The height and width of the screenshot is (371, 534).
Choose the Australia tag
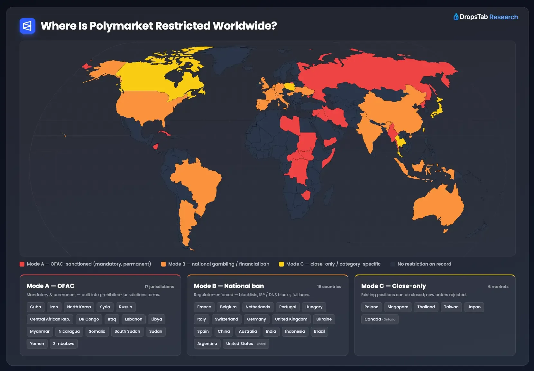[x=248, y=331]
